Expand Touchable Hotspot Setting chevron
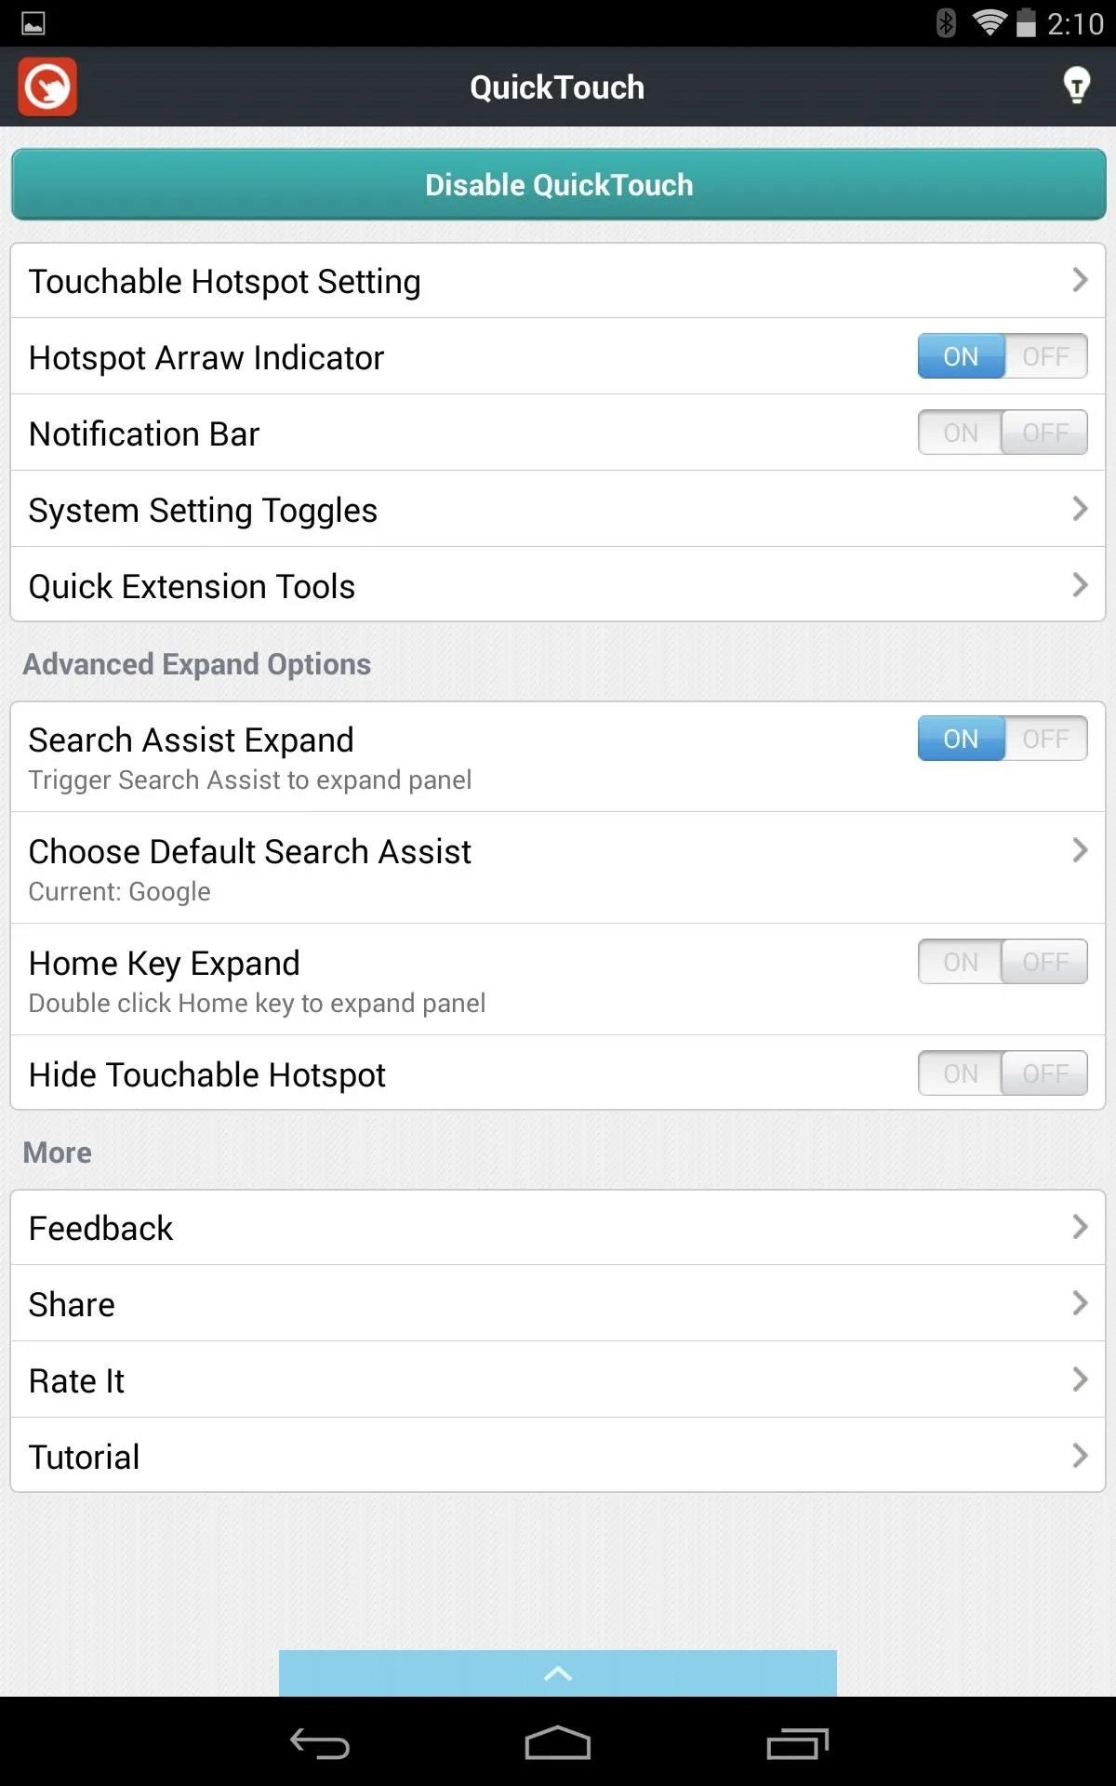This screenshot has width=1116, height=1786. pos(1080,280)
